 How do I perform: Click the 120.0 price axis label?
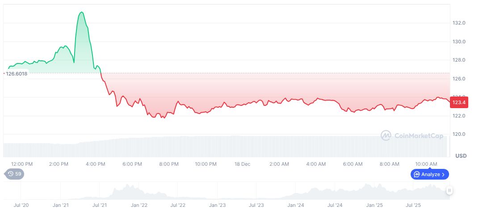(x=459, y=134)
